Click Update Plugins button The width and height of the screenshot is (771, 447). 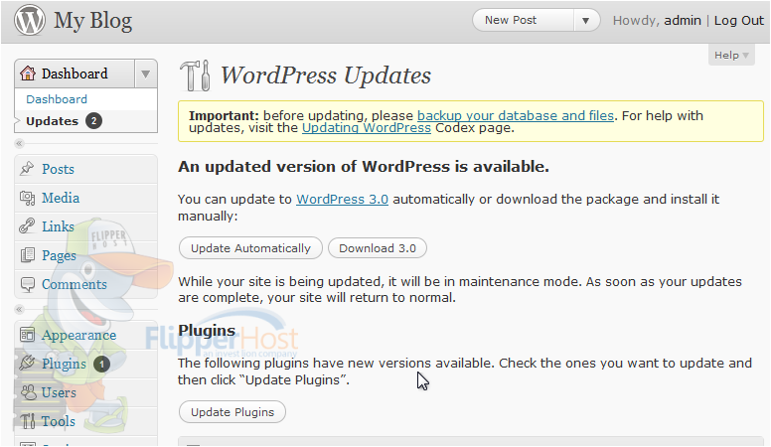232,412
